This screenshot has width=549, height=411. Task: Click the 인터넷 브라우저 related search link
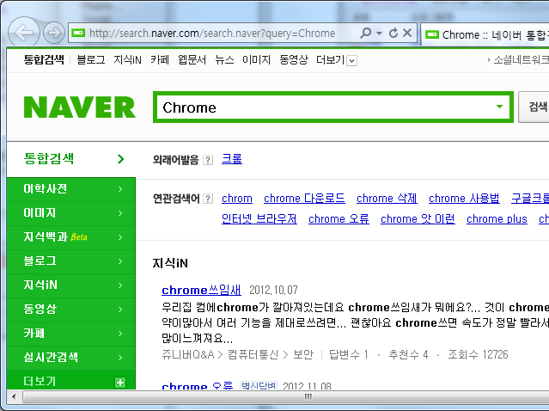pyautogui.click(x=259, y=219)
